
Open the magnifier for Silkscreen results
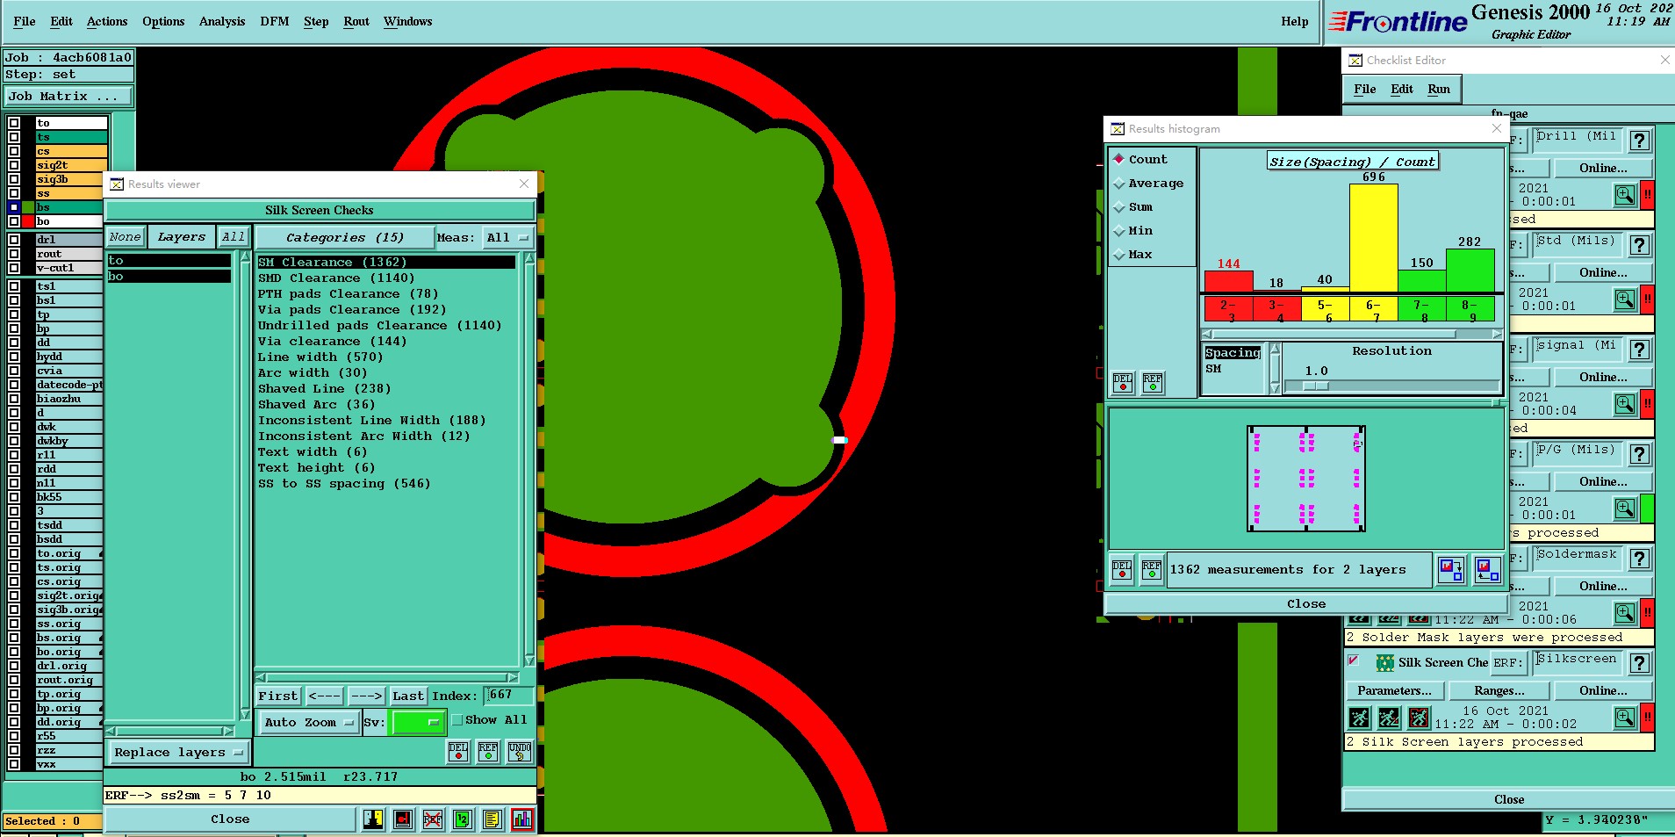1625,718
